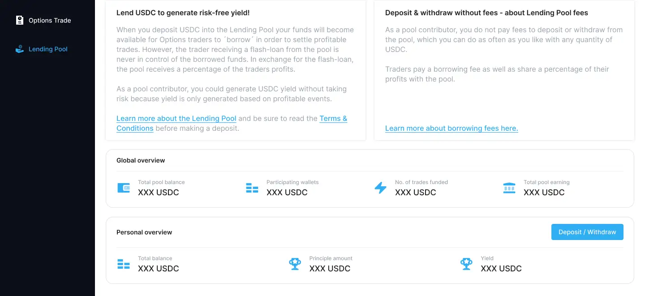This screenshot has height=296, width=645.
Task: Click the Principle amount trophy icon
Action: click(x=295, y=264)
